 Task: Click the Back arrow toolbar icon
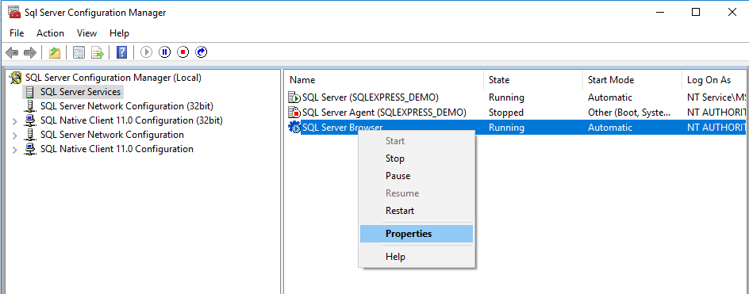[12, 52]
